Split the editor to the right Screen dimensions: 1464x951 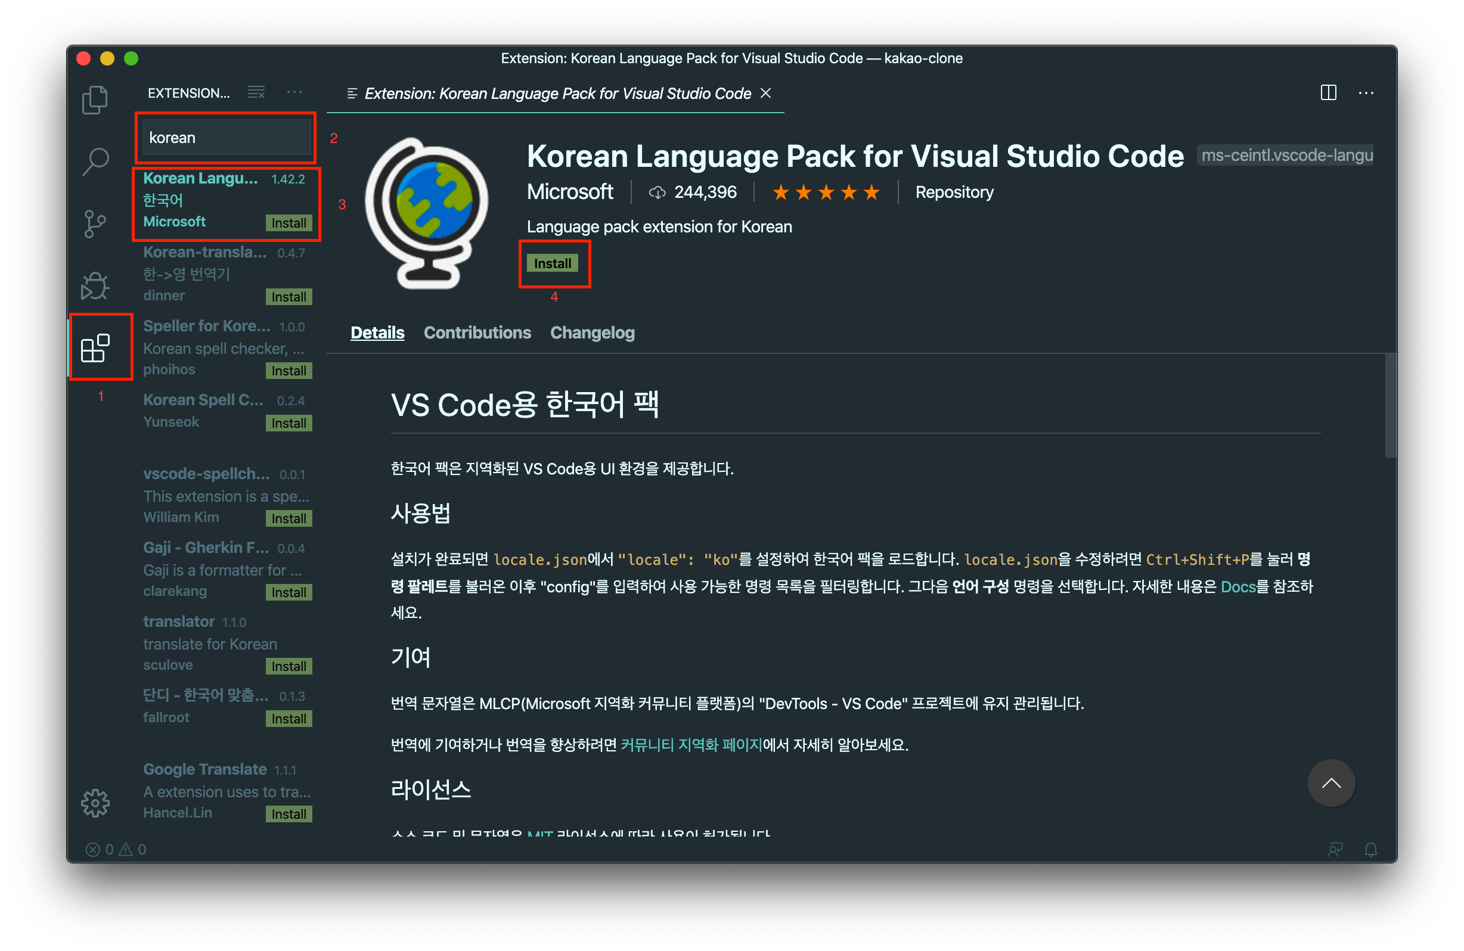tap(1328, 93)
